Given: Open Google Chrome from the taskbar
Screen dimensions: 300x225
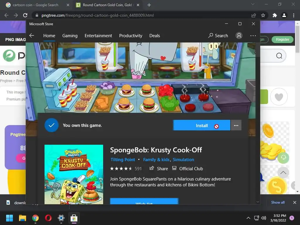Looking at the screenshot, I should click(x=35, y=218).
